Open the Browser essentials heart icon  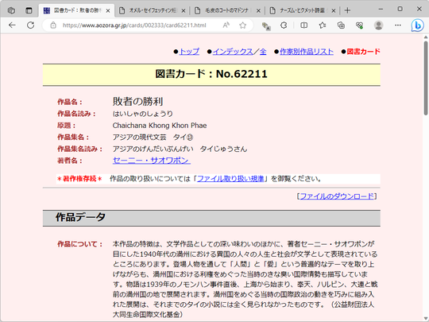pos(360,25)
